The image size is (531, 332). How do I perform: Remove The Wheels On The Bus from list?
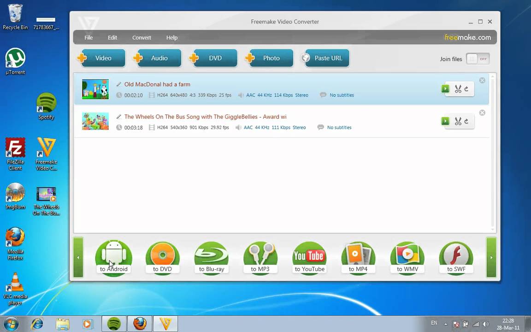click(482, 113)
